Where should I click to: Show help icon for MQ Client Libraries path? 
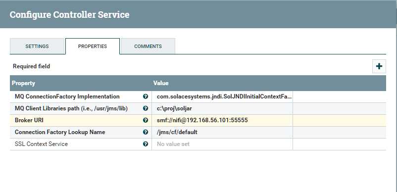point(146,108)
